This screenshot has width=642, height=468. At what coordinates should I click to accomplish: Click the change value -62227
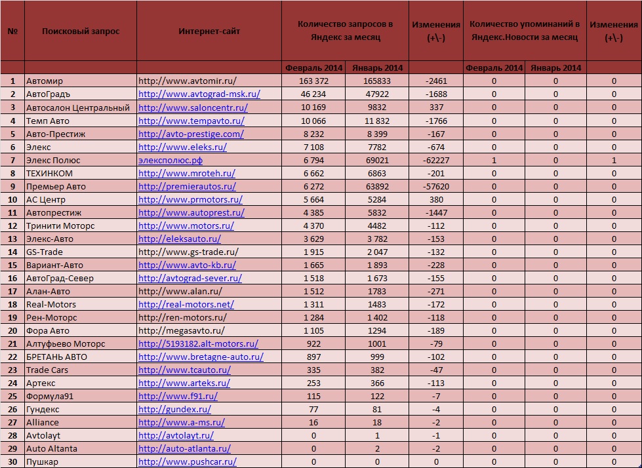[x=436, y=161]
